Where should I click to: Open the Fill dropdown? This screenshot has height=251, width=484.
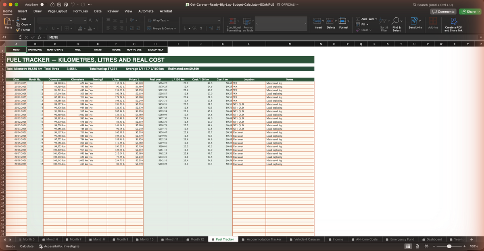click(x=368, y=25)
